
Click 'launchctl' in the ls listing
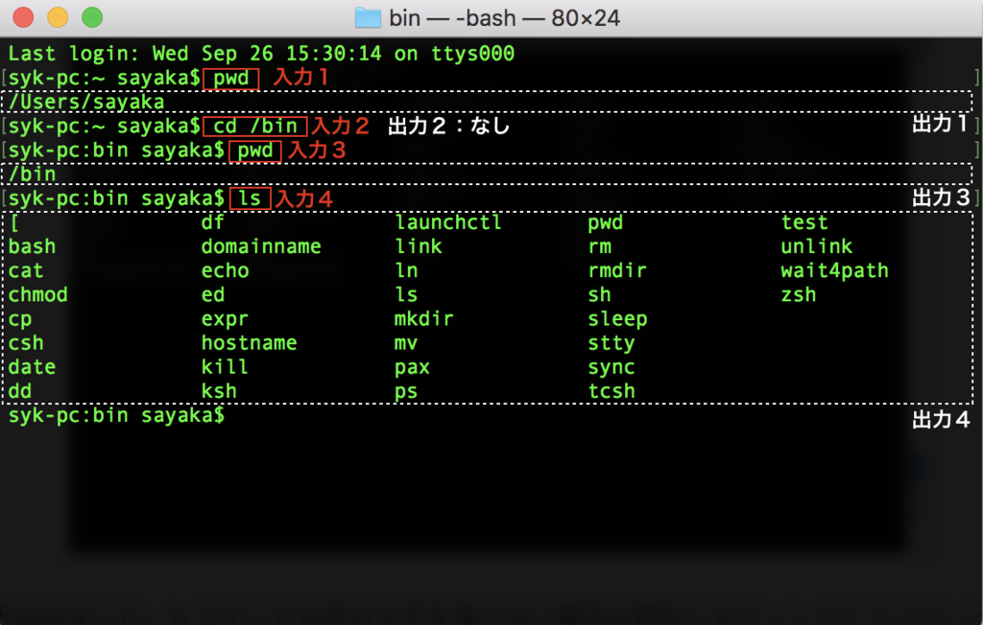(x=448, y=222)
